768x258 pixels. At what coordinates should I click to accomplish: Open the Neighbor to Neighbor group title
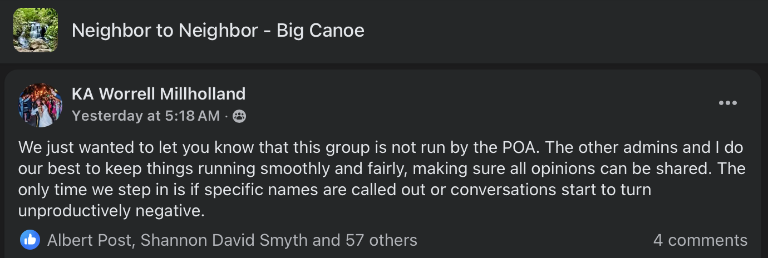pyautogui.click(x=218, y=30)
